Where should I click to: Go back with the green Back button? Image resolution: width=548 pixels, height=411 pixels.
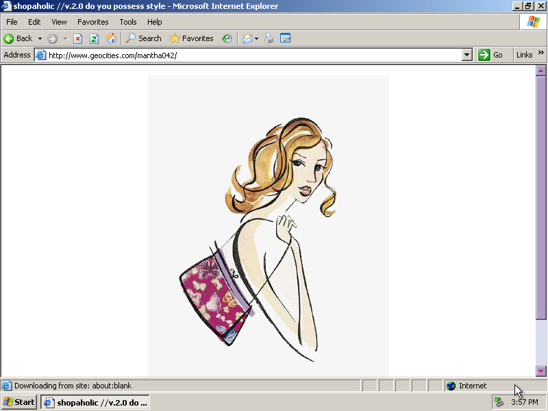(x=18, y=38)
